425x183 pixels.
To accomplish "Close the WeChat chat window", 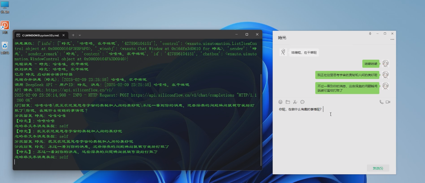I will pos(392,34).
